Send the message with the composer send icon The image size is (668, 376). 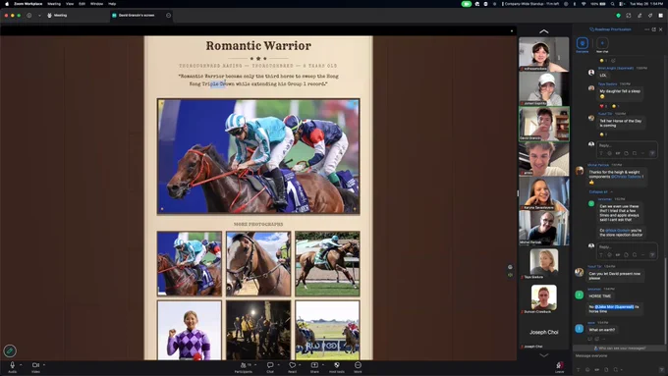tap(661, 369)
